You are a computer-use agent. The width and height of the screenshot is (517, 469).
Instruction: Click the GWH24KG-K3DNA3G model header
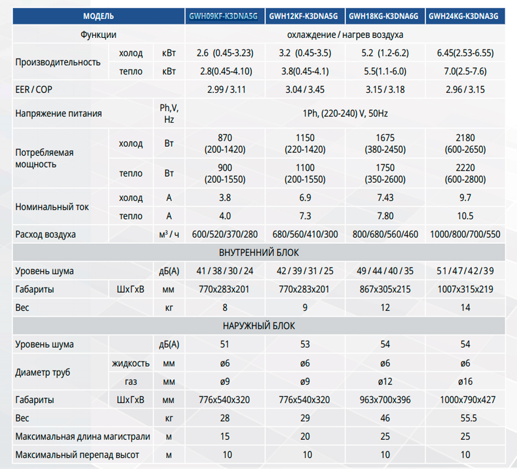pyautogui.click(x=464, y=16)
